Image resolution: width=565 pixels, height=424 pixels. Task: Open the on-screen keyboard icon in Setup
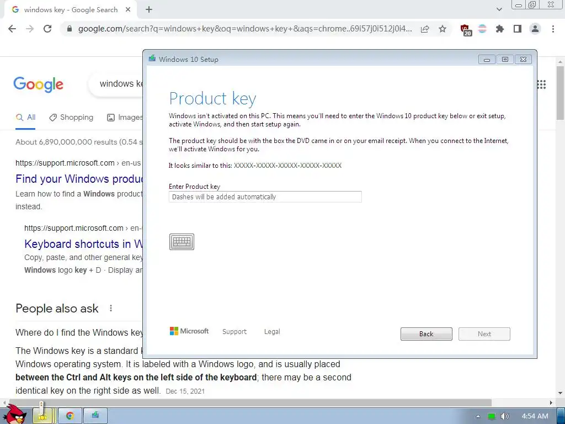(x=182, y=242)
